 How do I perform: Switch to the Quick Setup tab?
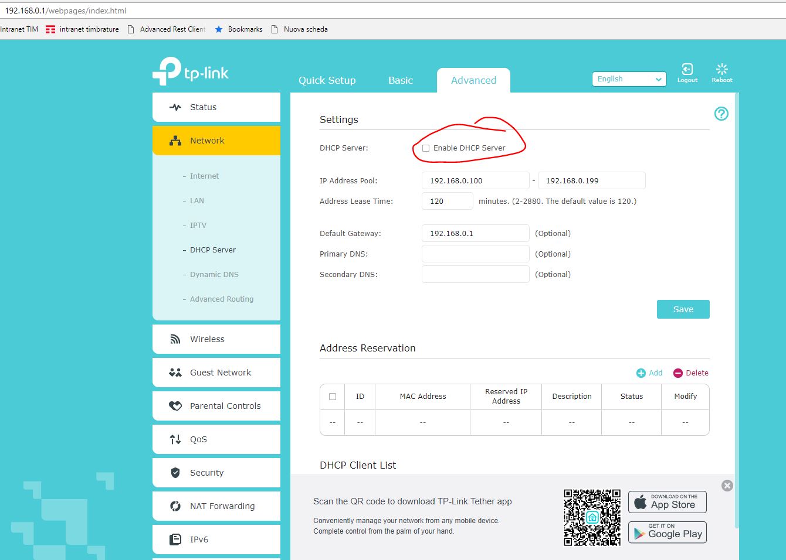coord(327,80)
